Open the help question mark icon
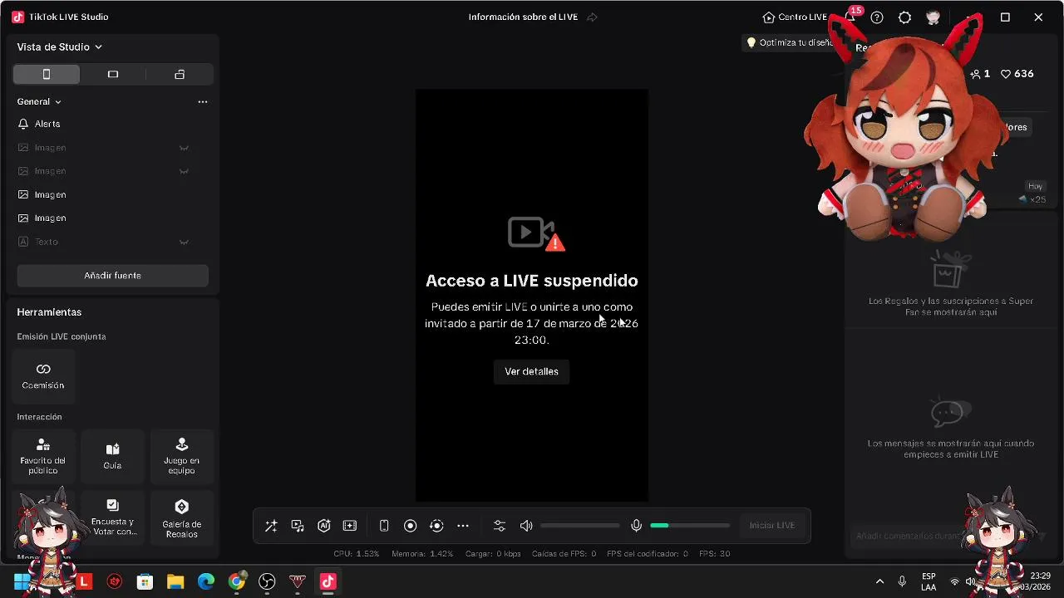1064x598 pixels. [x=876, y=17]
